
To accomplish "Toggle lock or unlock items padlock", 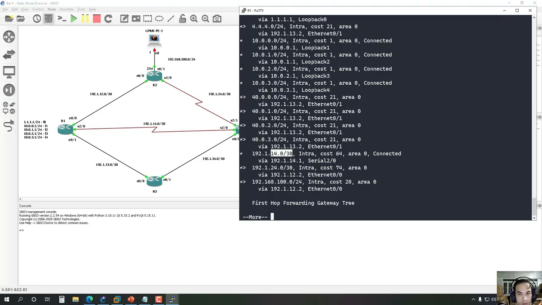I will click(x=182, y=19).
